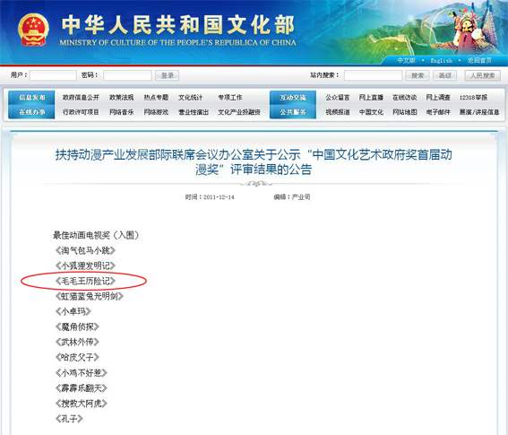Open 网络游戏 menu link
Image resolution: width=508 pixels, height=435 pixels.
tap(156, 112)
